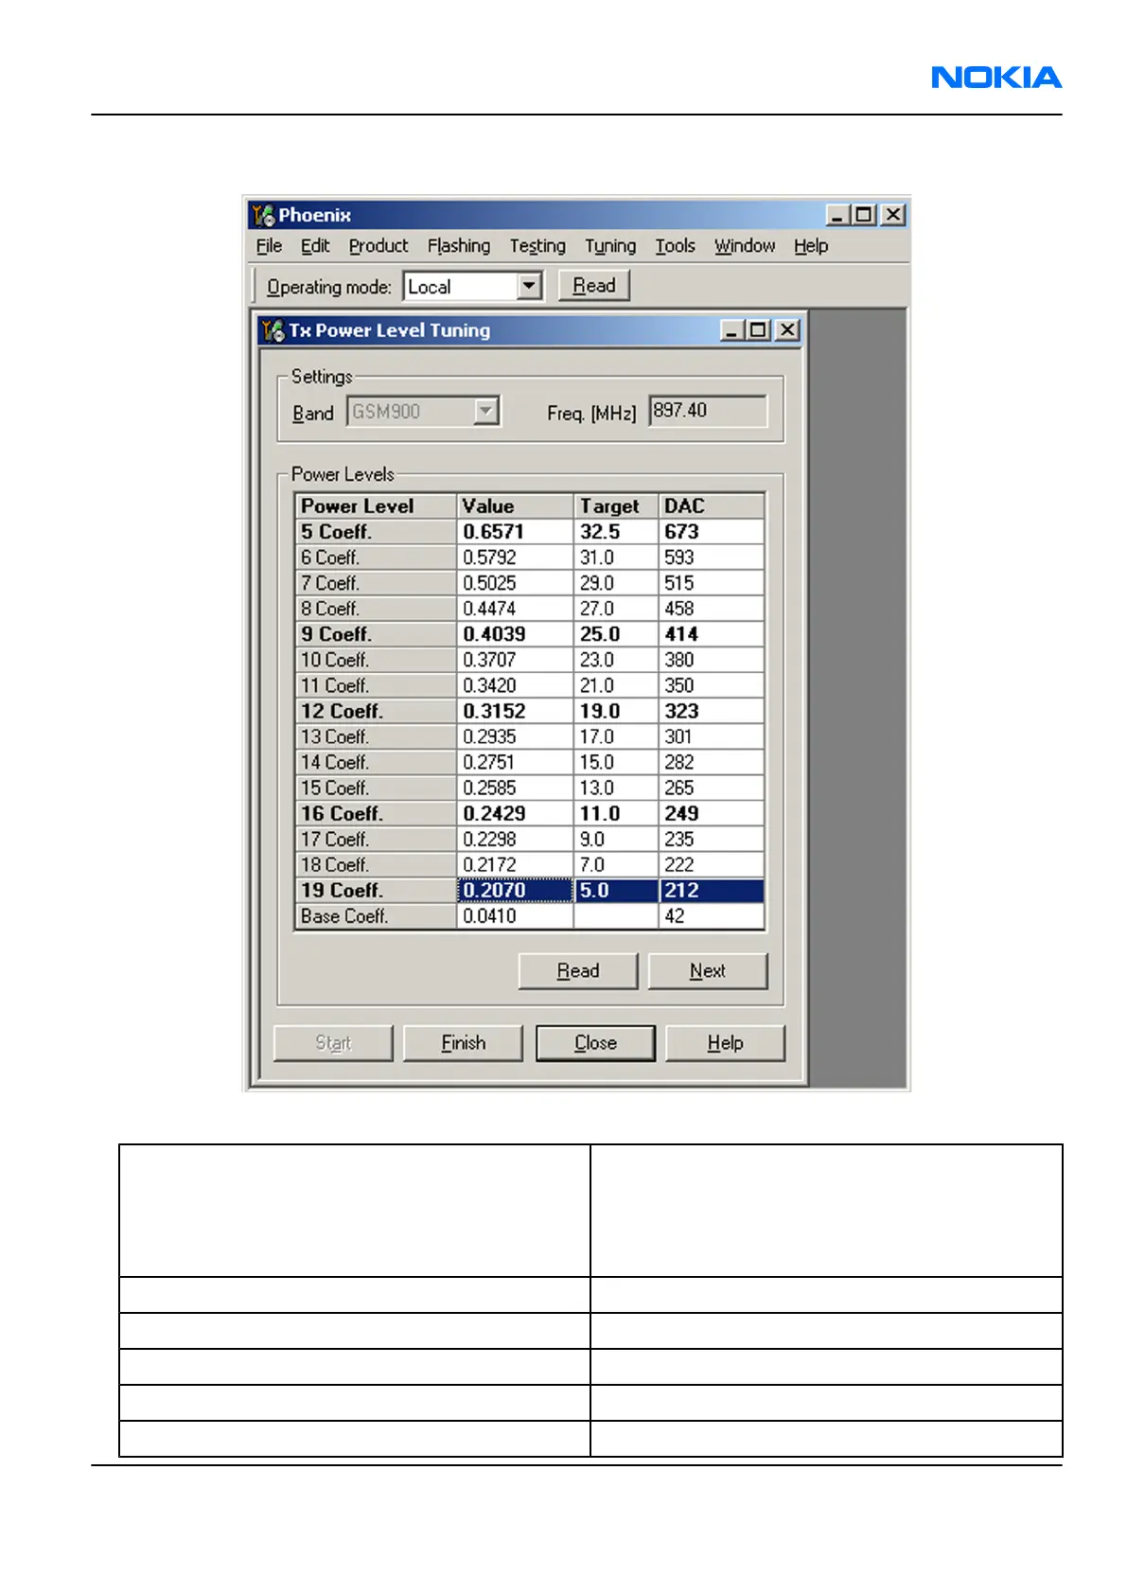Select value 0.6571 in the table
This screenshot has width=1127, height=1594.
(516, 532)
